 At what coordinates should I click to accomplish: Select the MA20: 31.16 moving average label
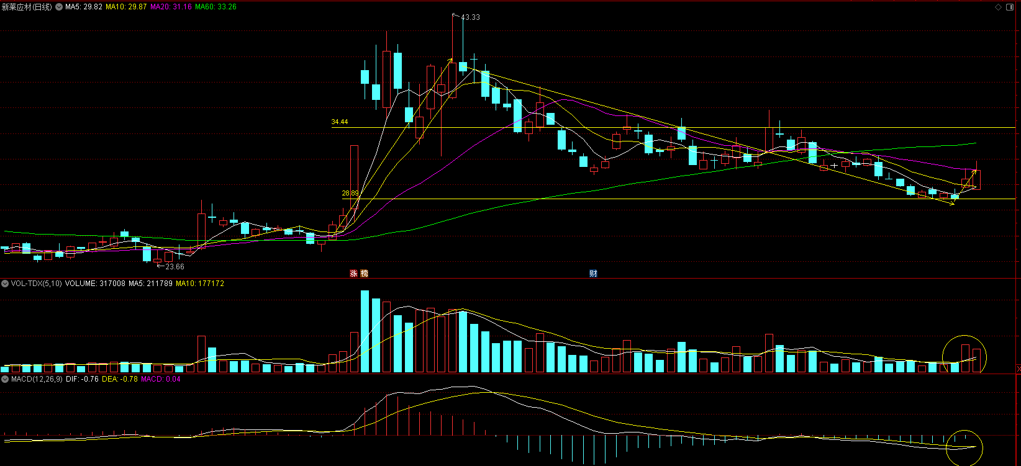click(171, 7)
